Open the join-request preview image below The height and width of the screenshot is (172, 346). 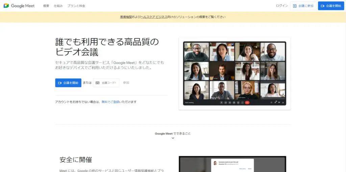(x=232, y=164)
